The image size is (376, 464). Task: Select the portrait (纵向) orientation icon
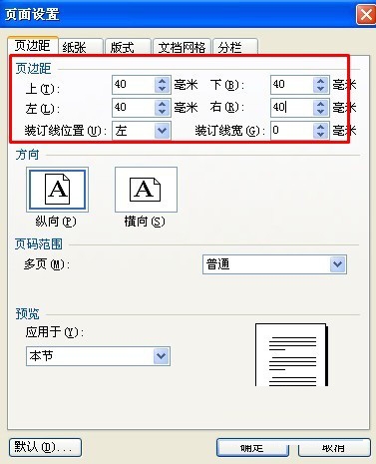coord(57,190)
